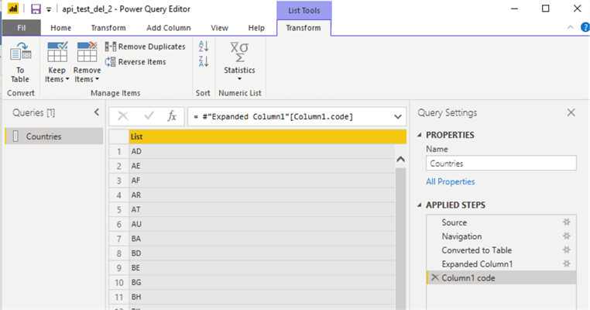Open the All Properties link
The width and height of the screenshot is (590, 310).
click(450, 181)
